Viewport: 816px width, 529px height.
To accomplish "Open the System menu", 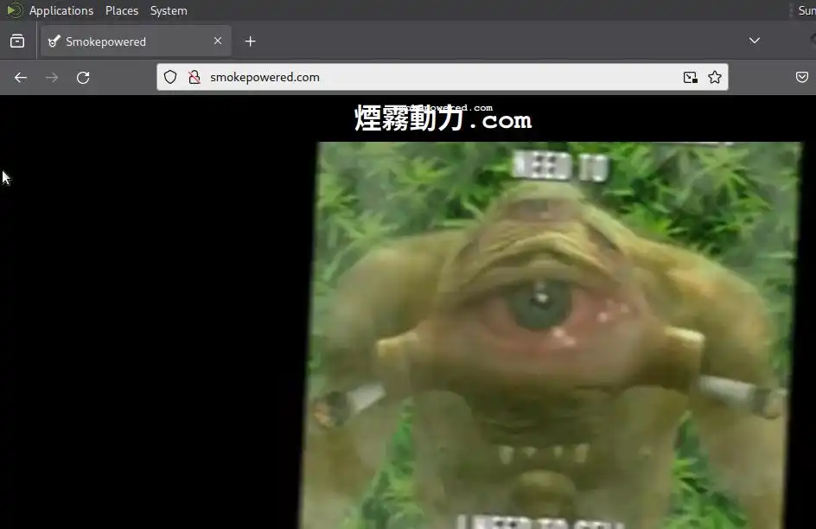I will [x=169, y=10].
